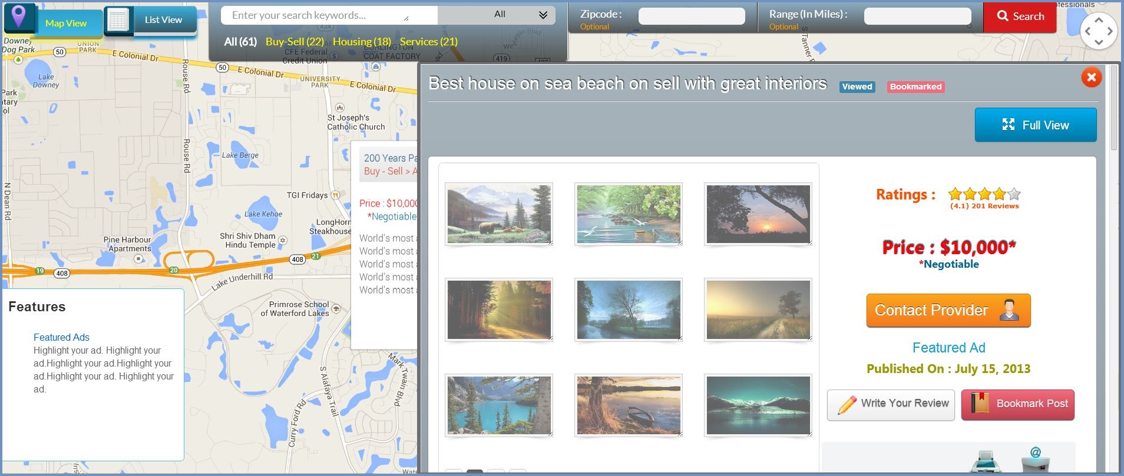This screenshot has width=1124, height=476.
Task: Open the mountain bear painting thumbnail
Action: click(x=499, y=214)
